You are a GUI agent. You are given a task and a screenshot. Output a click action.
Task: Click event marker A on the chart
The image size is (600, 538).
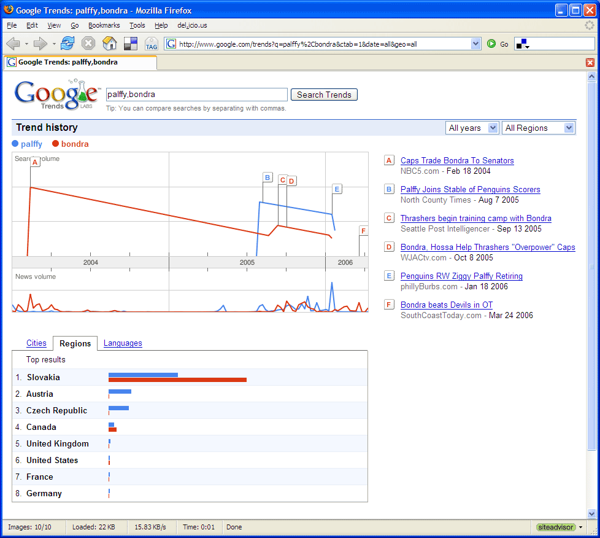pos(35,162)
